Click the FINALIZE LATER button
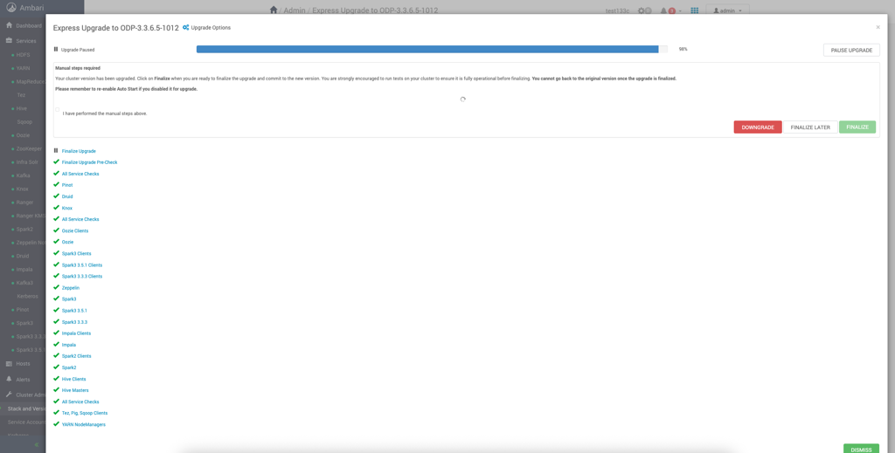 point(810,127)
